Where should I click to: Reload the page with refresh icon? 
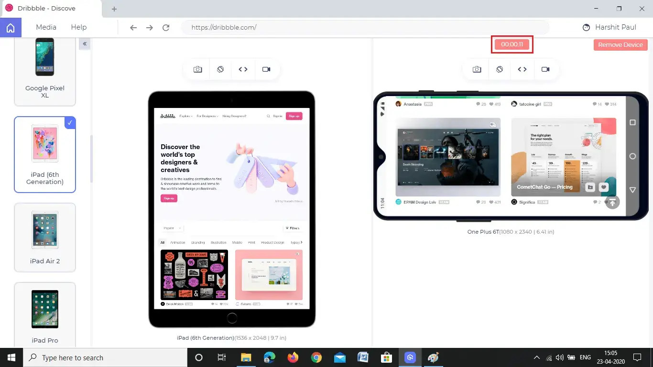click(166, 28)
